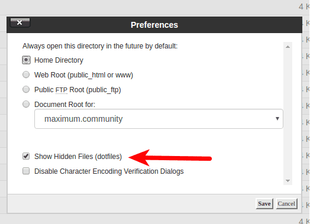Enable Disable Character Encoding Verification Dialogs
This screenshot has height=224, width=310.
click(x=26, y=171)
